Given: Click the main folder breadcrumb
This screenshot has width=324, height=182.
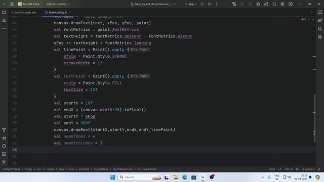Looking at the screenshot, I should (x=50, y=169).
